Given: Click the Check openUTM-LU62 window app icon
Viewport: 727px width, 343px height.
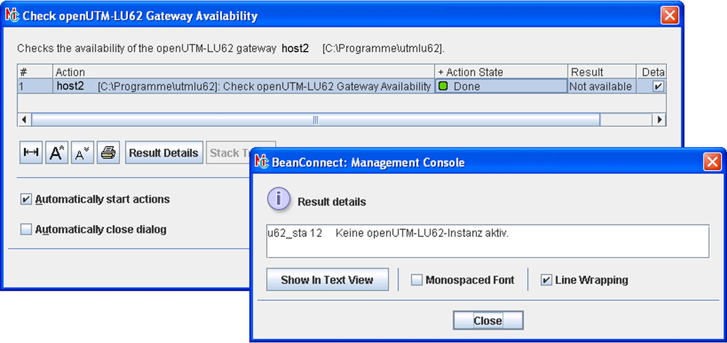Looking at the screenshot, I should (12, 15).
